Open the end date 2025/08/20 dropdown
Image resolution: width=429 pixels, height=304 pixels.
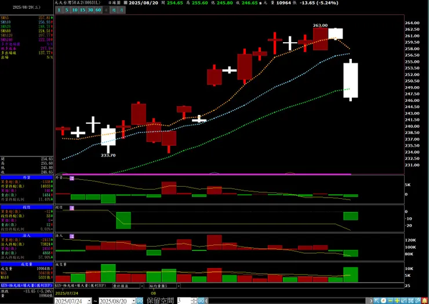click(x=134, y=301)
